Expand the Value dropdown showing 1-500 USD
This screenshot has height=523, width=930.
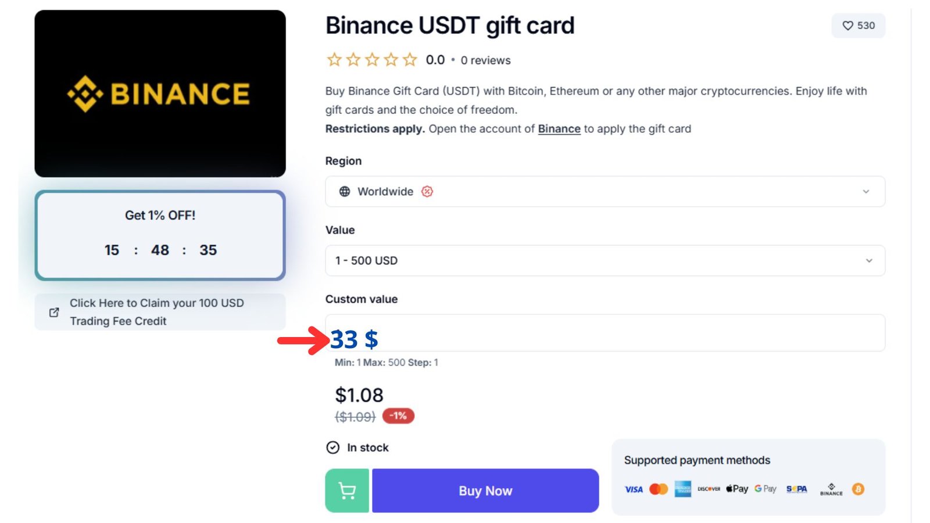tap(604, 260)
